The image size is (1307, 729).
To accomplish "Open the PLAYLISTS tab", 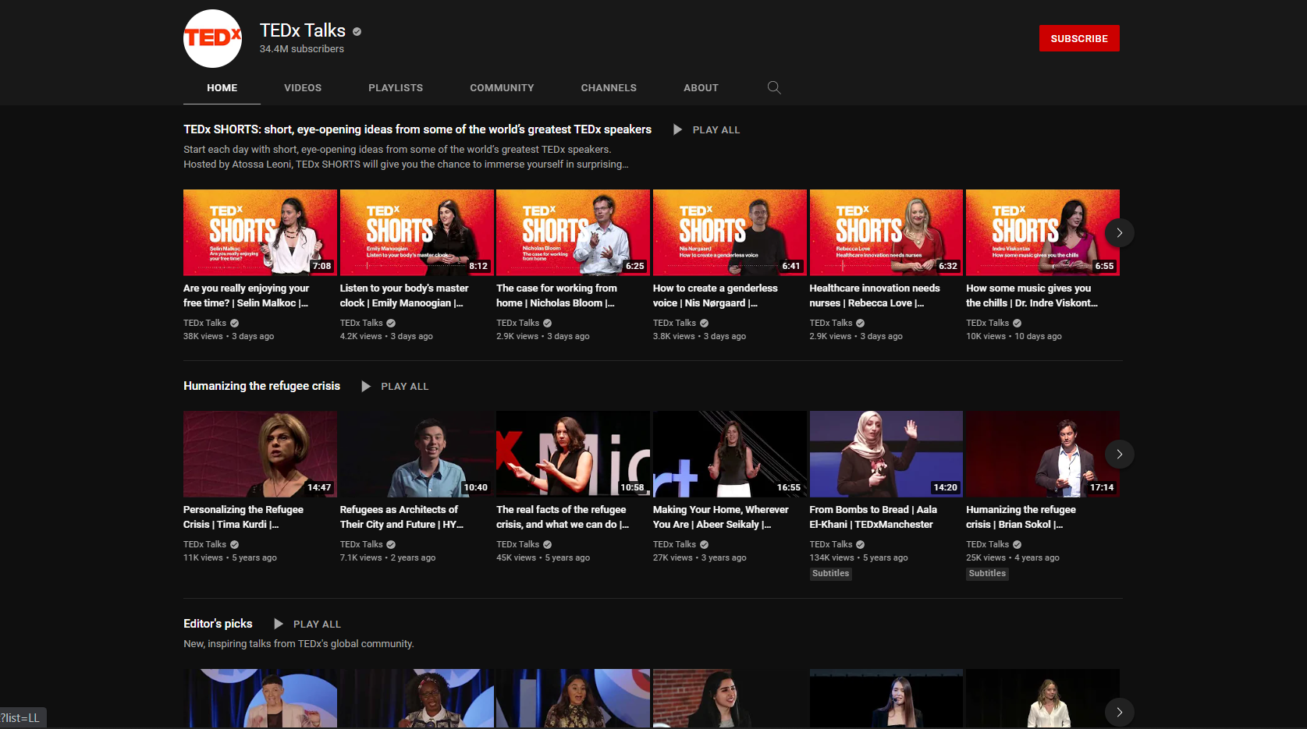I will [396, 87].
